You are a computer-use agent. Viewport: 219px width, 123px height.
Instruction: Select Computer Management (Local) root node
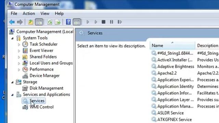click(x=45, y=32)
